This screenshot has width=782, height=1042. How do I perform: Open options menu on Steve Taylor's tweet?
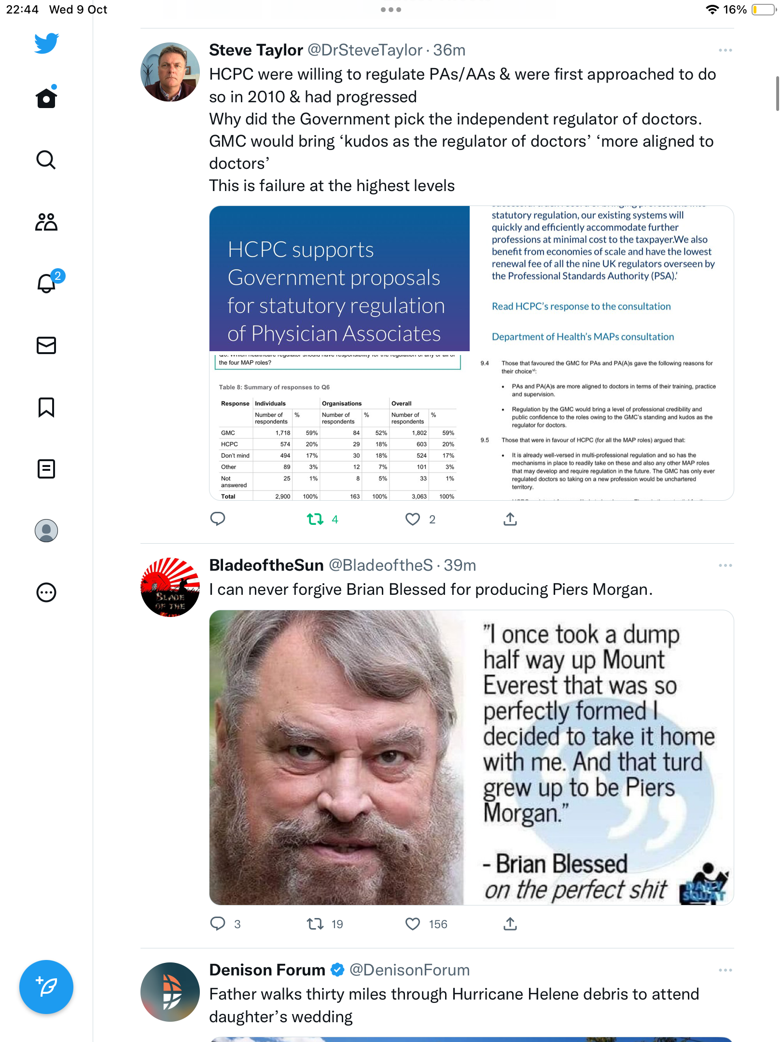[x=725, y=50]
